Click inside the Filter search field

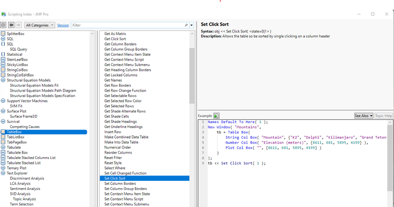[126, 25]
